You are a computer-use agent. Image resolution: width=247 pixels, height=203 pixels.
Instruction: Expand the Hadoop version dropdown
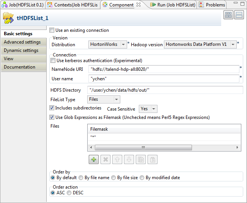233,45
